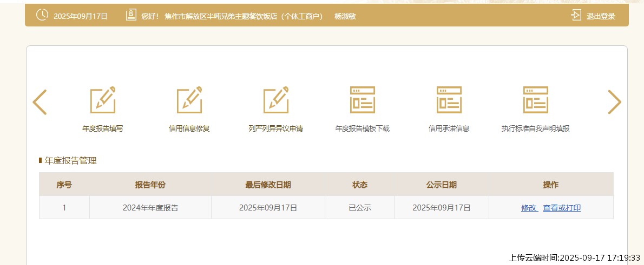Click the user name 杨淑敏
The width and height of the screenshot is (644, 265).
pyautogui.click(x=345, y=16)
